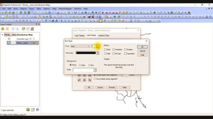
Task: Click the black Text Color swatch
Action: coord(86,53)
